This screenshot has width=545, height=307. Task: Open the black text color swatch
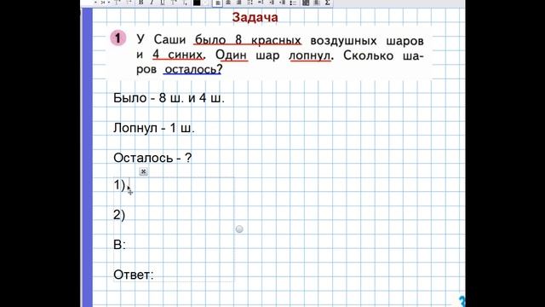point(197,3)
